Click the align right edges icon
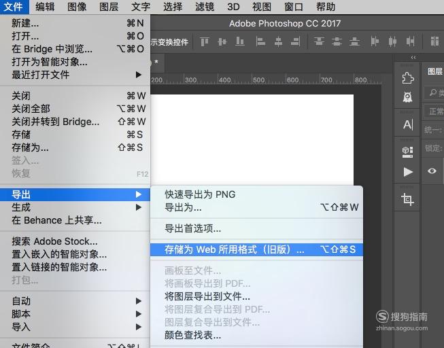 [296, 42]
